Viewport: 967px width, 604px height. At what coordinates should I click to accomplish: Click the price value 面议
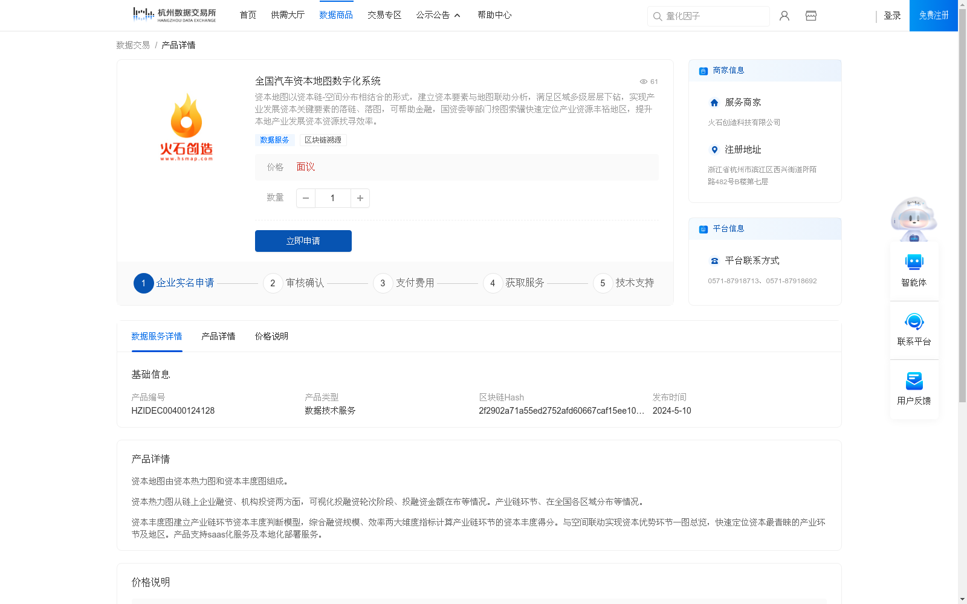click(x=306, y=167)
